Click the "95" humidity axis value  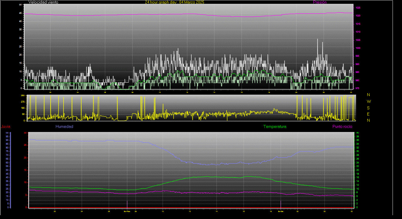(x=7, y=136)
